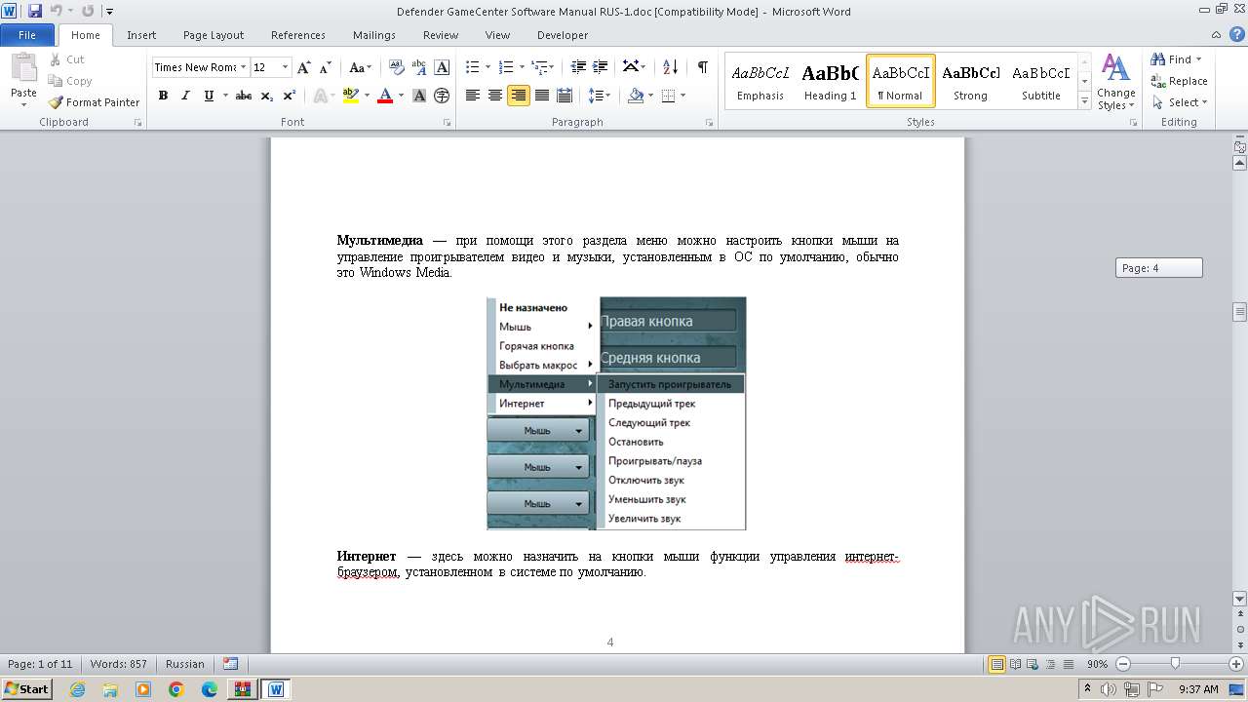Click the Bullets list icon
Image resolution: width=1248 pixels, height=702 pixels.
(473, 67)
